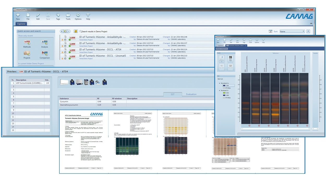Open the Sort by Name dropdown
Image resolution: width=326 pixels, height=179 pixels.
click(x=292, y=31)
